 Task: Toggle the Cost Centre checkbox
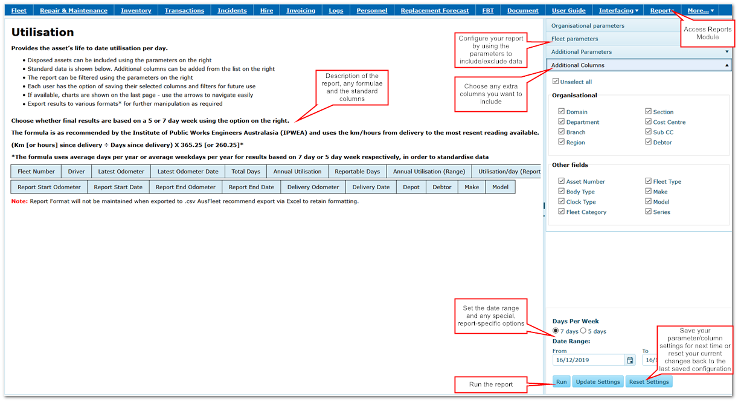[649, 122]
